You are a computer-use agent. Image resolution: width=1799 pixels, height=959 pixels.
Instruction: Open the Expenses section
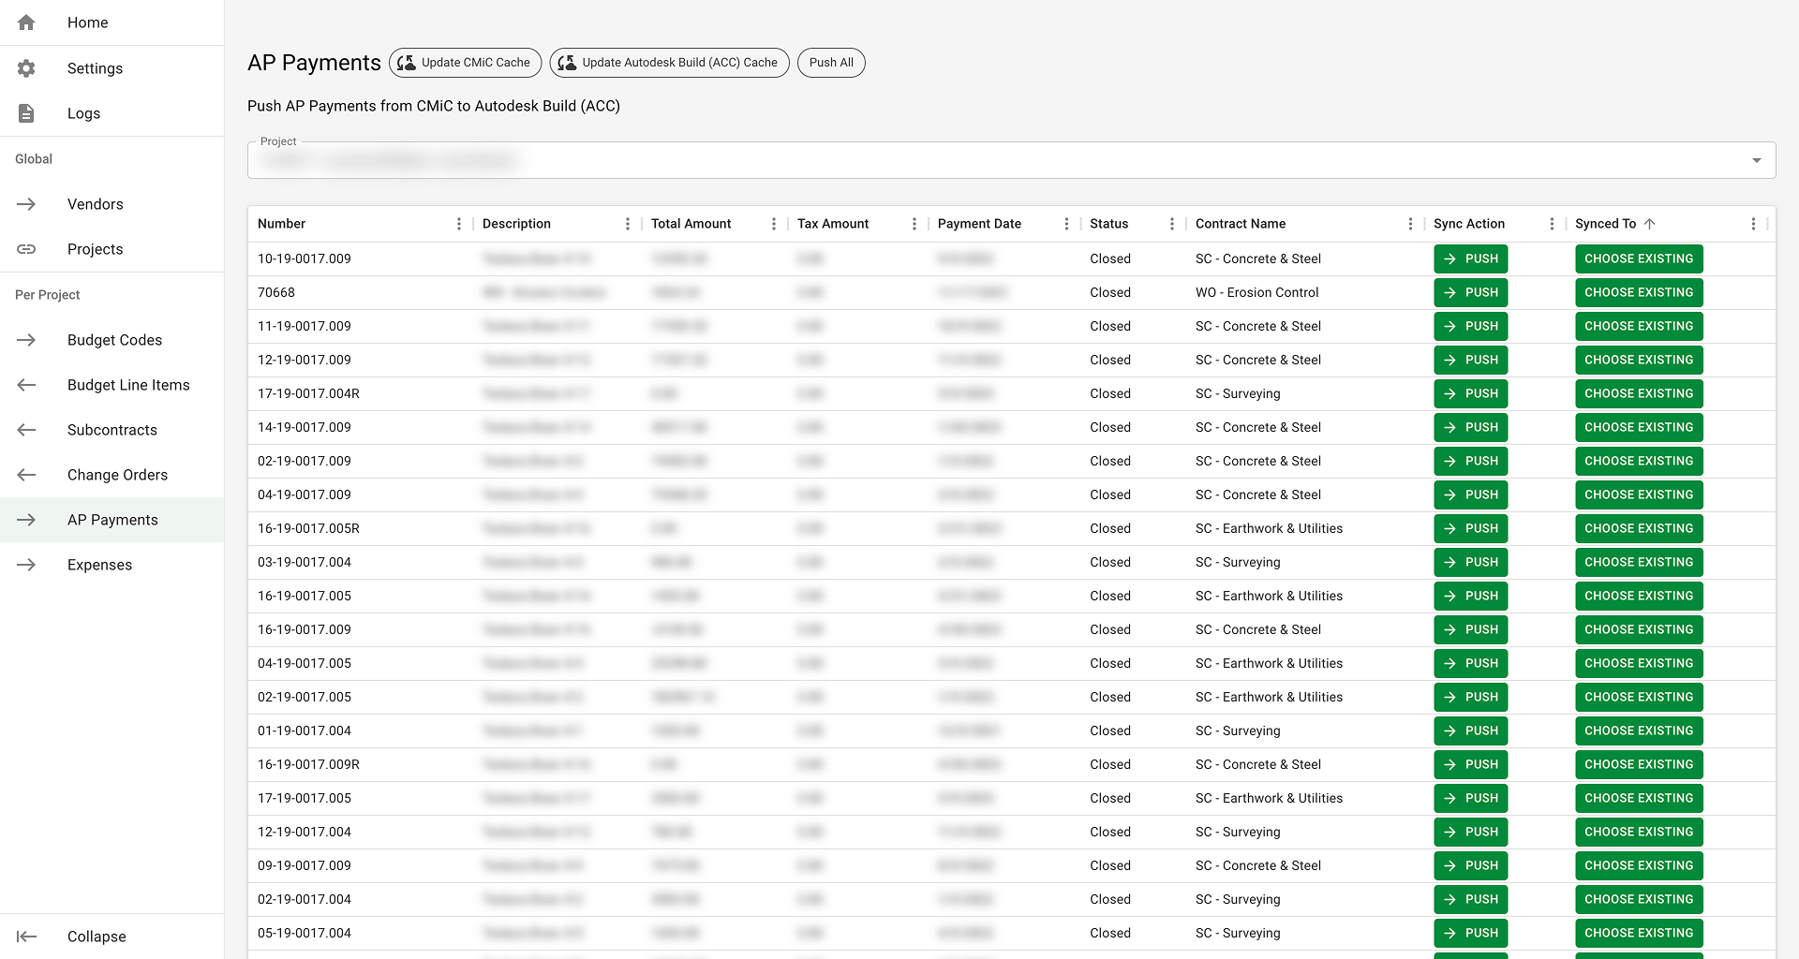click(99, 565)
